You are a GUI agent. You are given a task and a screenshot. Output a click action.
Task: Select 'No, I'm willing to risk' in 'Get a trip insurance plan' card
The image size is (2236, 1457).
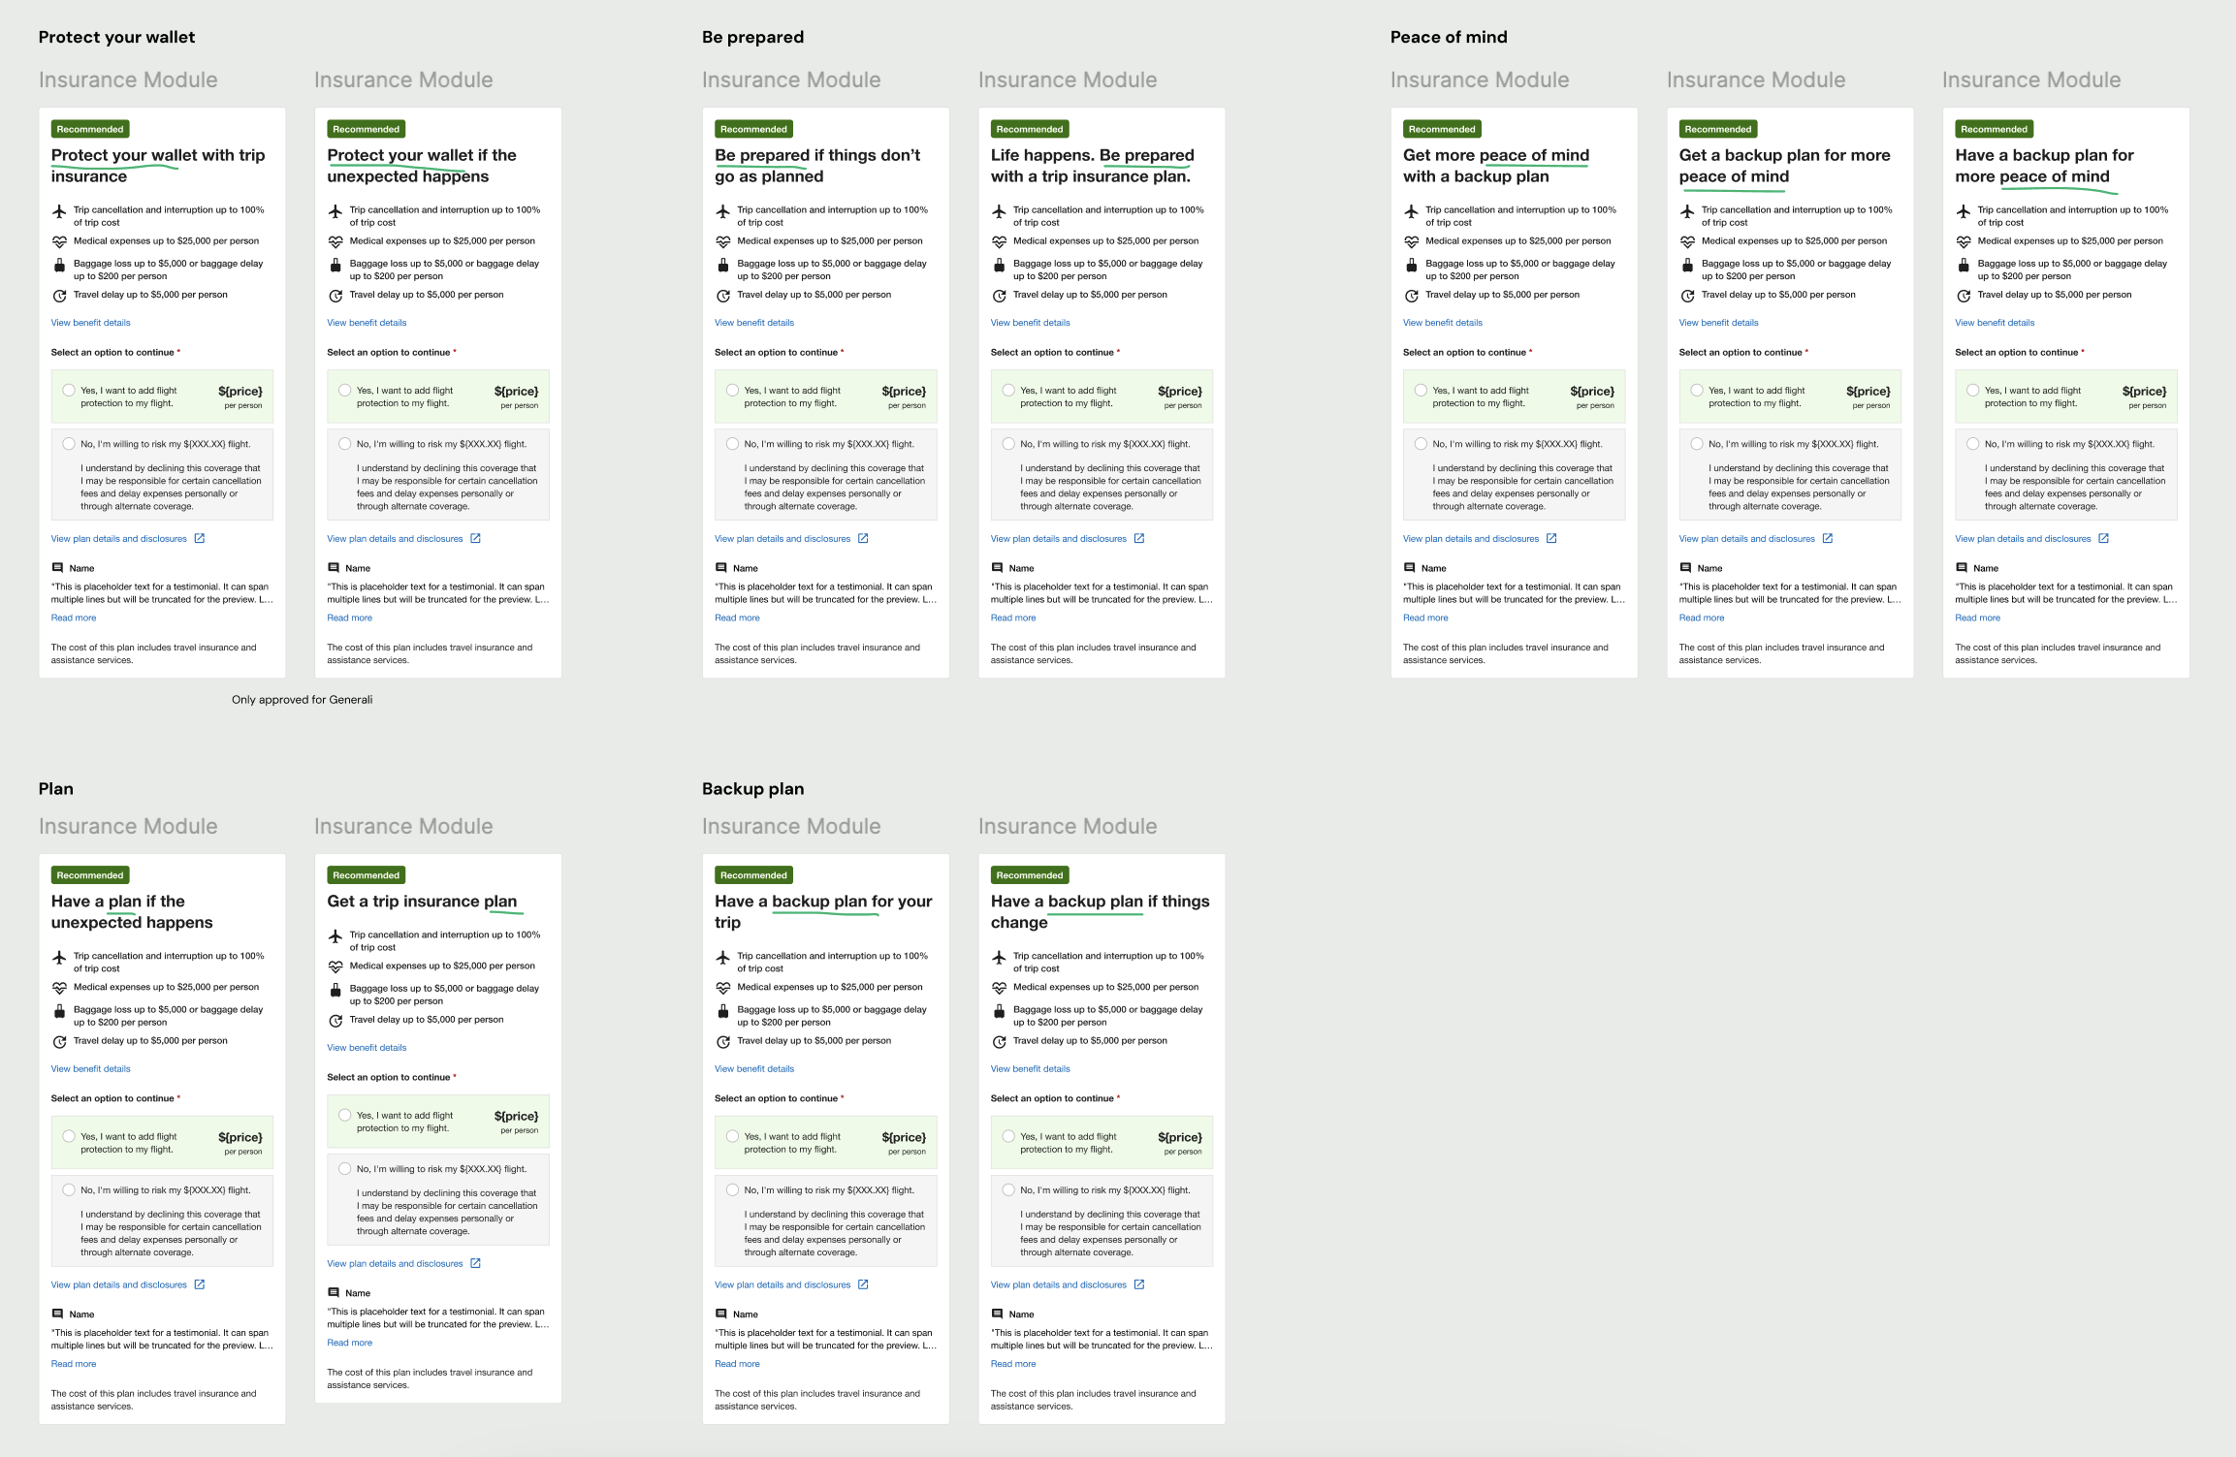[x=345, y=1169]
